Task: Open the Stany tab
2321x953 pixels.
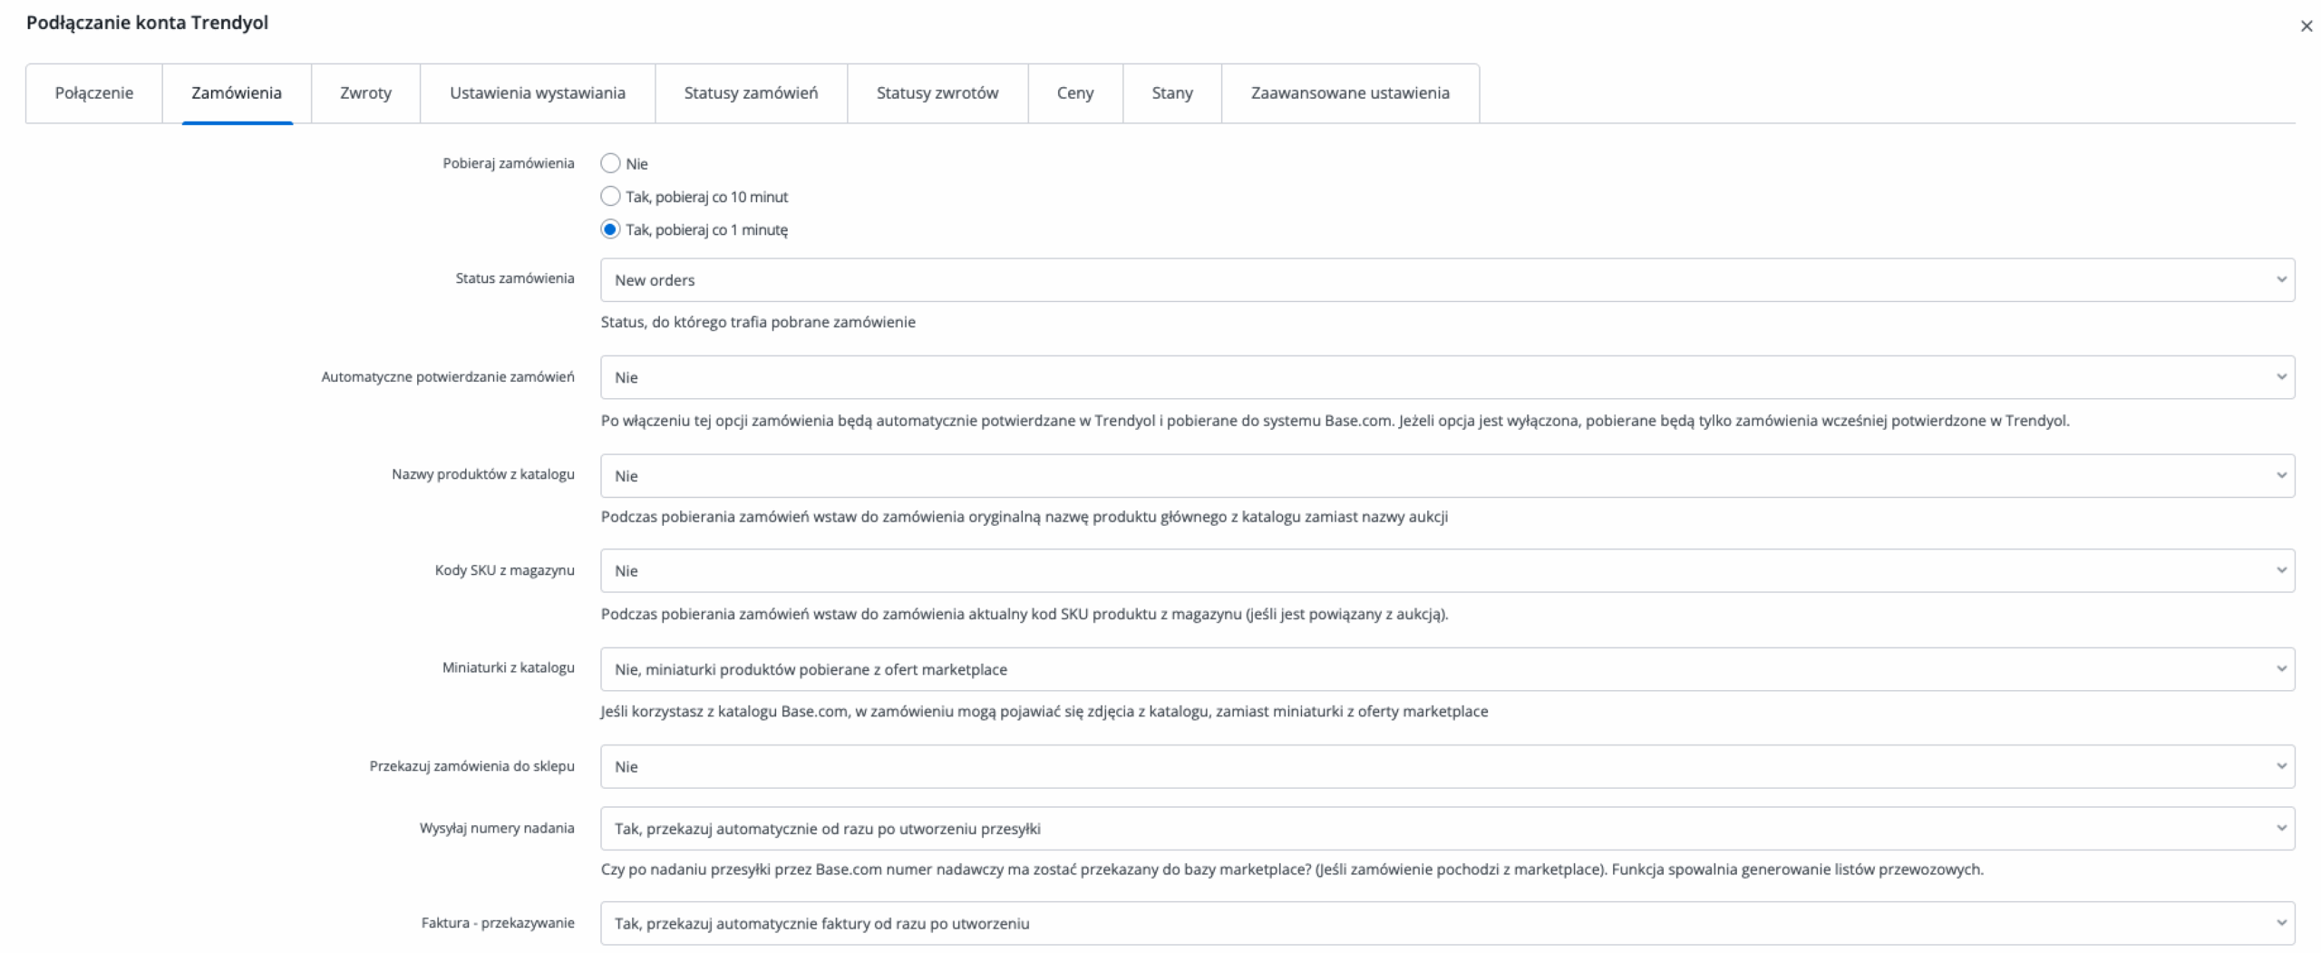Action: [x=1172, y=92]
